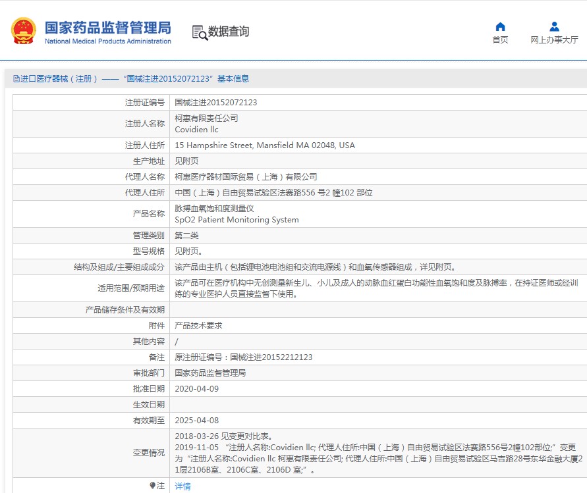Select the 型号规格 label
587x493 pixels.
[x=149, y=251]
